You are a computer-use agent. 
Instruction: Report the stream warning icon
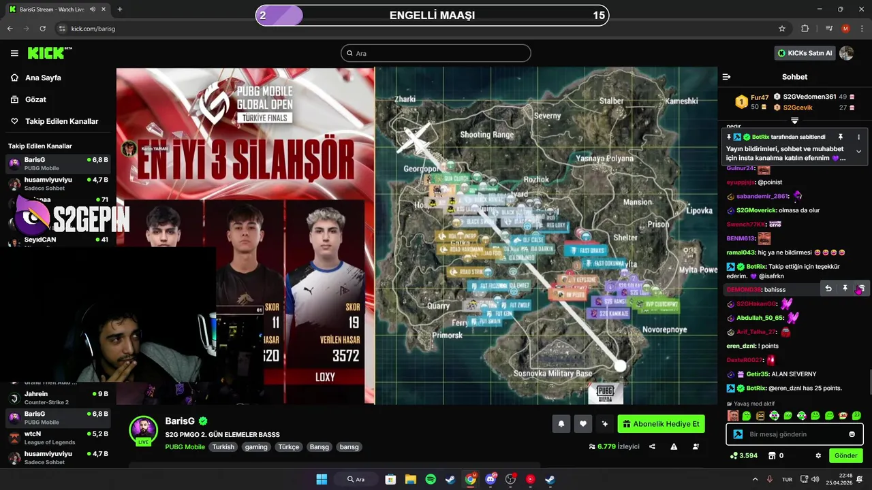[x=674, y=446]
